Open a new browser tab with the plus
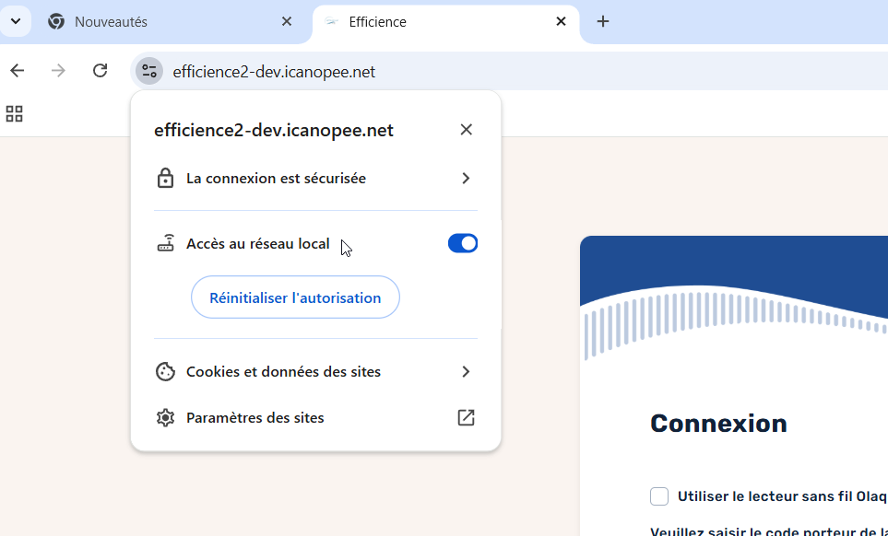888x536 pixels. coord(602,20)
